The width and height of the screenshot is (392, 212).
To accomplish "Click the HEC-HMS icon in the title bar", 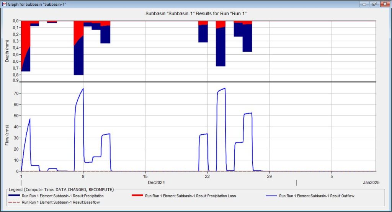I will [x=4, y=4].
